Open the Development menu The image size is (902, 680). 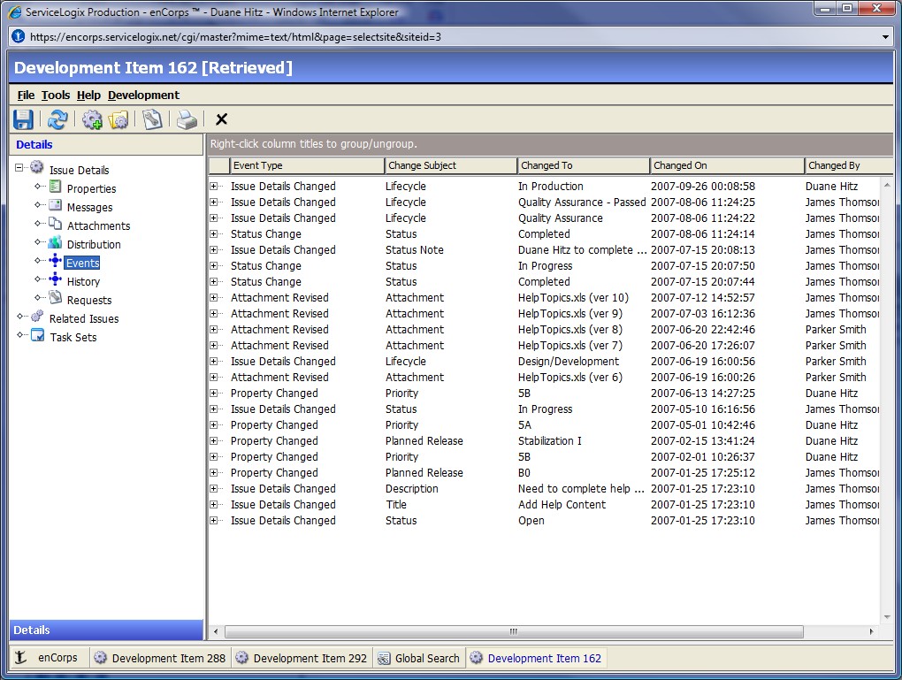tap(144, 96)
